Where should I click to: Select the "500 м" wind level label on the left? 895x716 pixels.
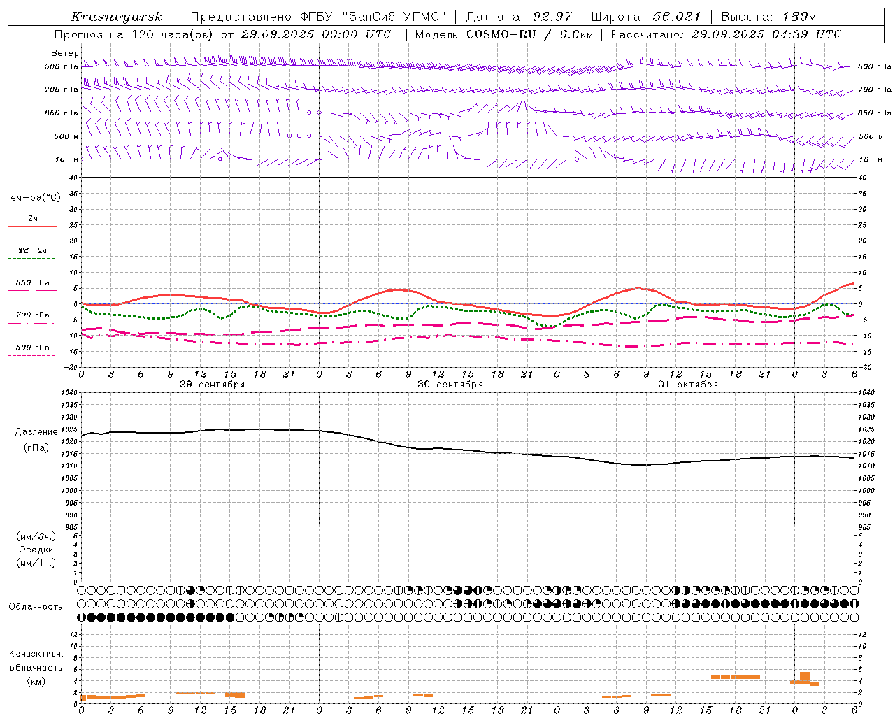[x=66, y=136]
